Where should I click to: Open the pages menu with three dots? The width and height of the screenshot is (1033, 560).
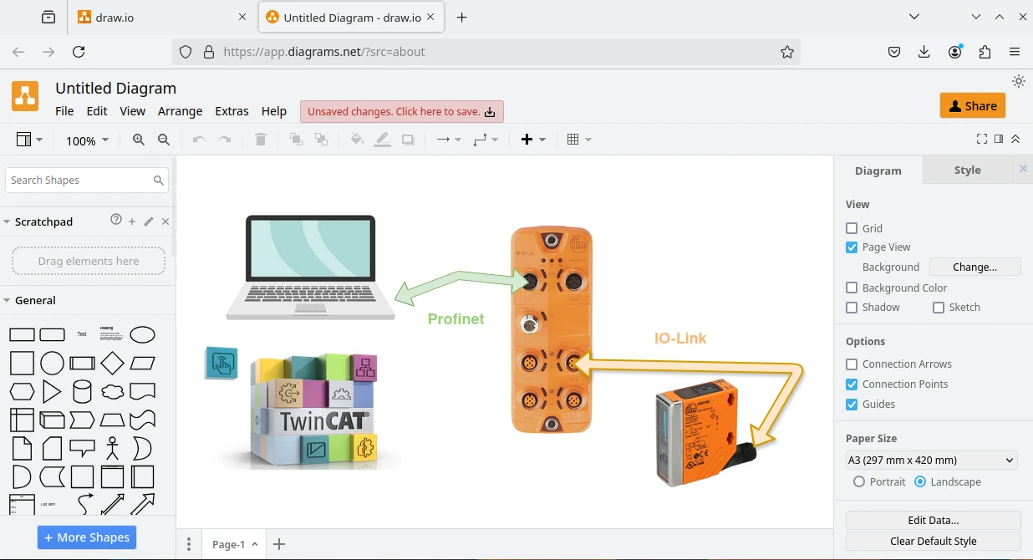(x=189, y=544)
